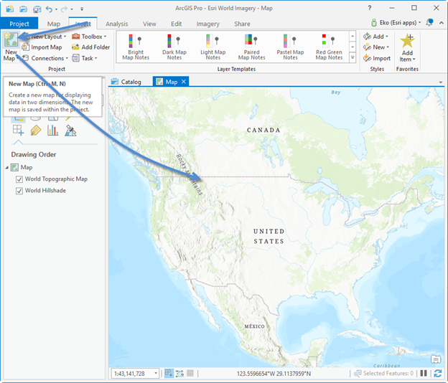Click the Selected Features: 0 text
Image resolution: width=448 pixels, height=383 pixels.
point(388,373)
